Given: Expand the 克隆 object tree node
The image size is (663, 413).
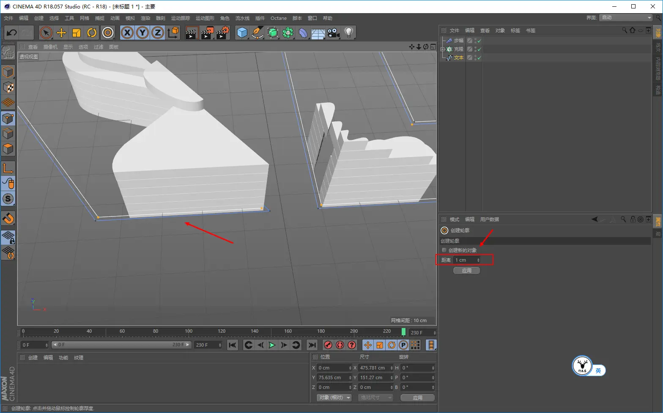Looking at the screenshot, I should pyautogui.click(x=443, y=49).
